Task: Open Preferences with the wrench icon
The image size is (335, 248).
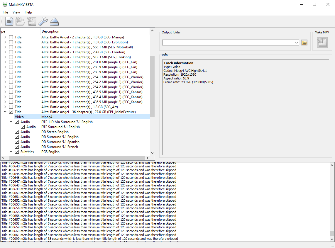Action: [x=43, y=21]
